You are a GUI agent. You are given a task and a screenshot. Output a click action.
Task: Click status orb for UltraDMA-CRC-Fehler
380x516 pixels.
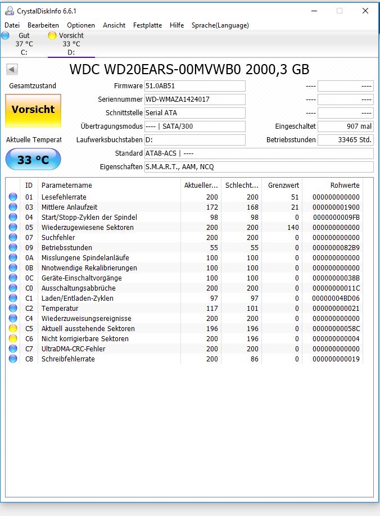pos(13,348)
